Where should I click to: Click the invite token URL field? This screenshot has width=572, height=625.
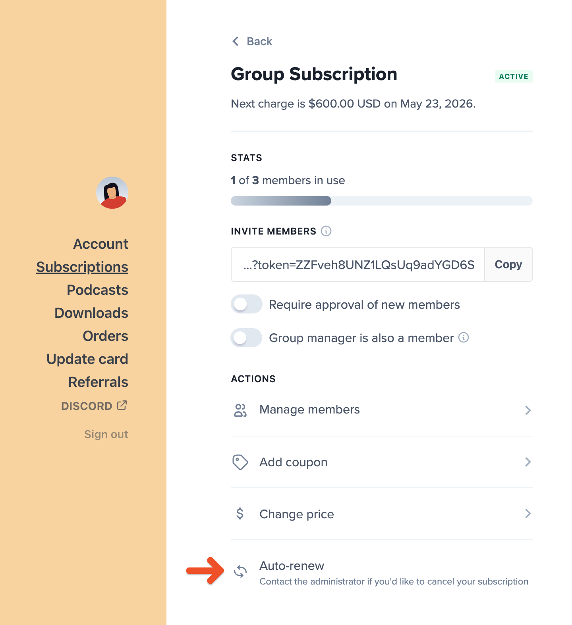point(358,264)
